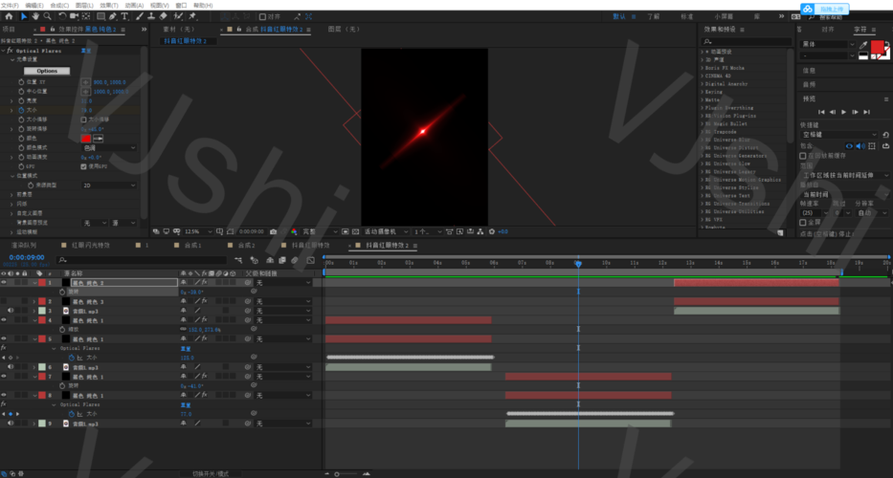Click the Home icon in the toolbar
This screenshot has height=478, width=893.
(x=9, y=16)
